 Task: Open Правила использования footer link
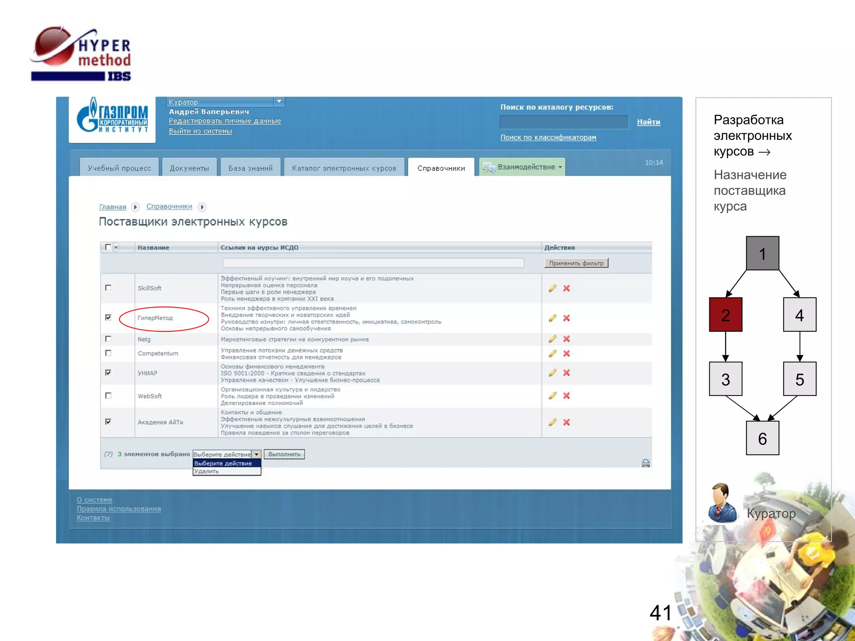(x=119, y=509)
